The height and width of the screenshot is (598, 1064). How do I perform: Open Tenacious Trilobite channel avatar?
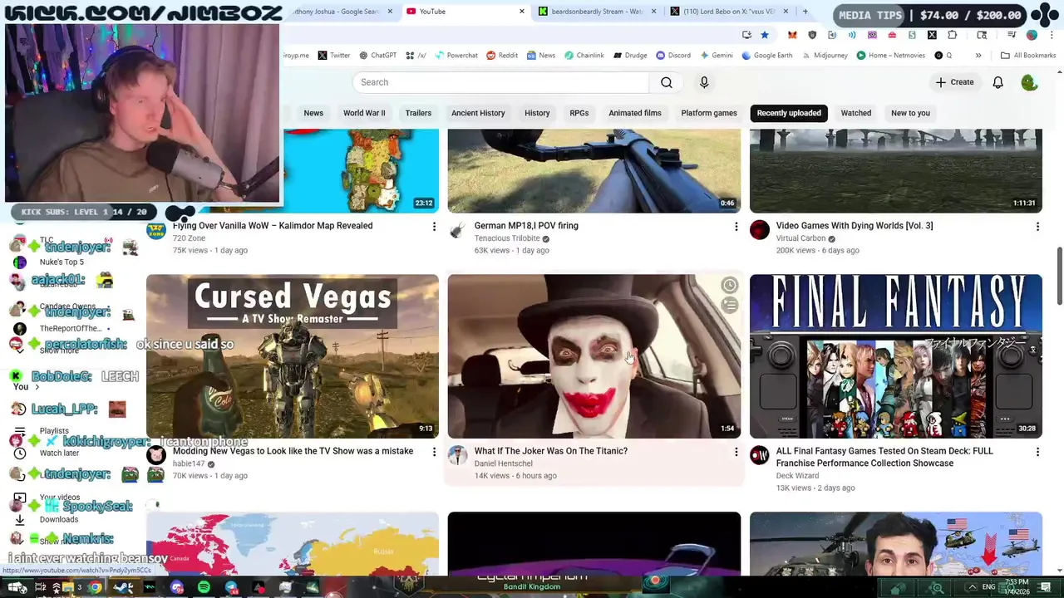pos(458,230)
